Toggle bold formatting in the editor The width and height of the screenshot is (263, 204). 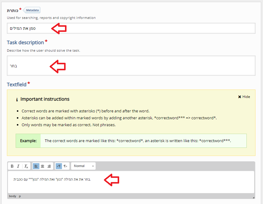(12, 166)
